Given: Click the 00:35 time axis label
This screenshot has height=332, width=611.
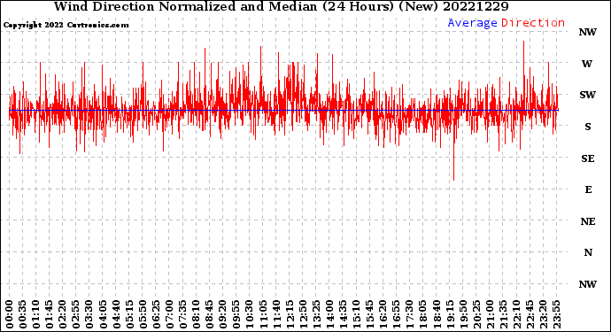Looking at the screenshot, I should [x=23, y=314].
